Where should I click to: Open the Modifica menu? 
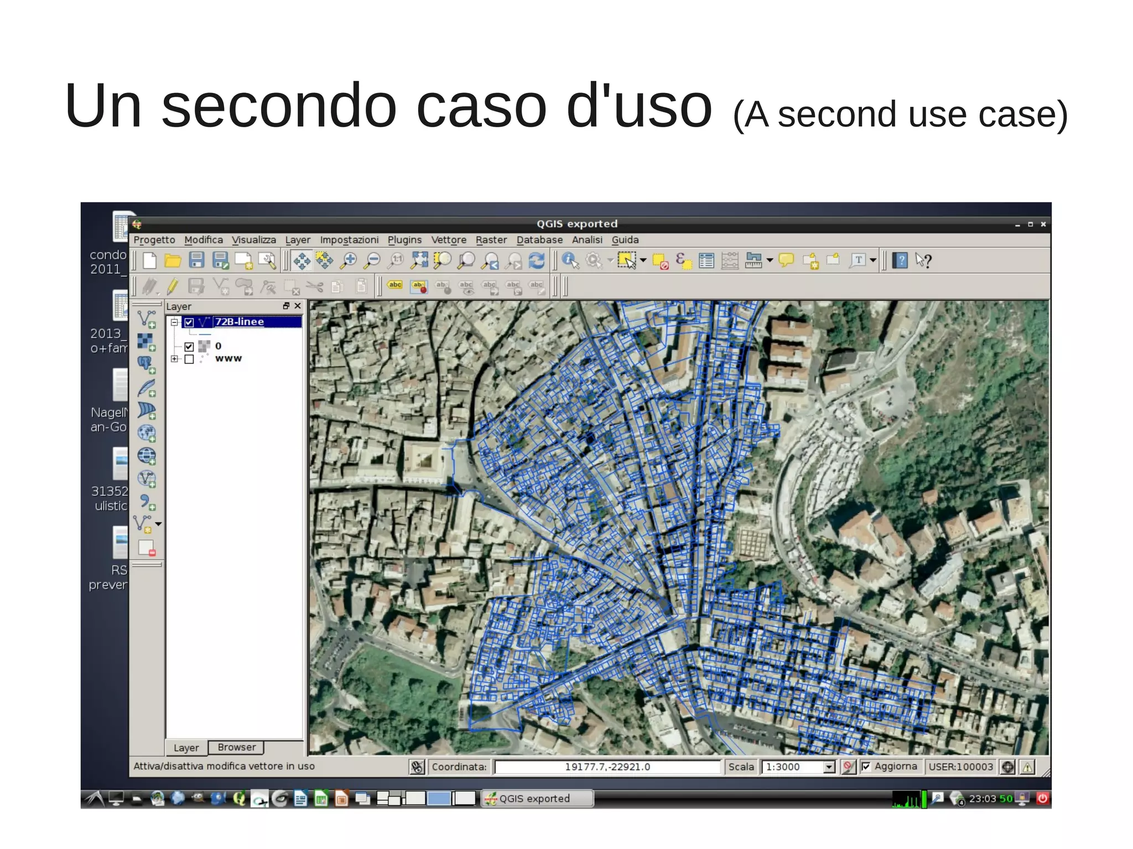tap(204, 240)
